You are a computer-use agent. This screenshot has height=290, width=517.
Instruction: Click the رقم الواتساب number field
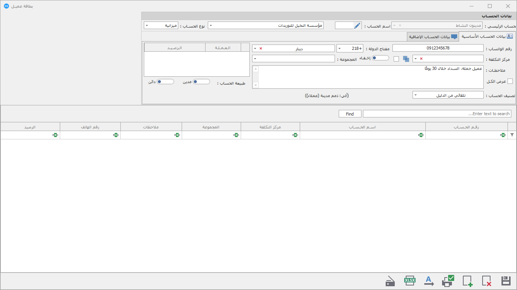point(438,48)
